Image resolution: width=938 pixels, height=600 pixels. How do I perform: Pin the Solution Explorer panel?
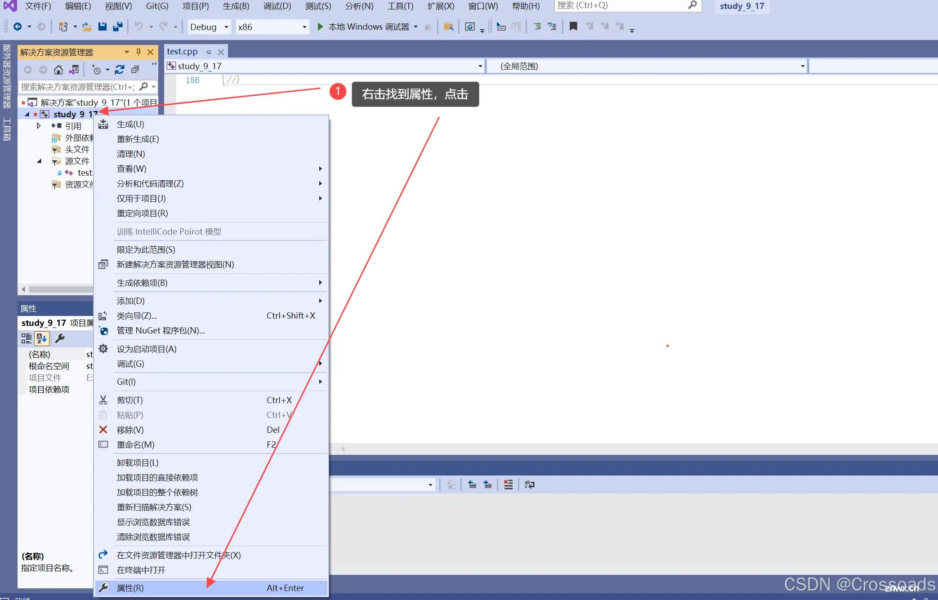pos(138,52)
